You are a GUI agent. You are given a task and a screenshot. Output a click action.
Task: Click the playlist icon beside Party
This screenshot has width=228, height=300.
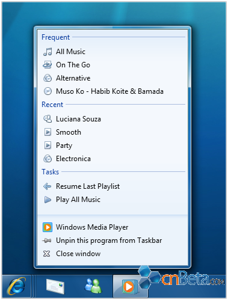coord(48,145)
